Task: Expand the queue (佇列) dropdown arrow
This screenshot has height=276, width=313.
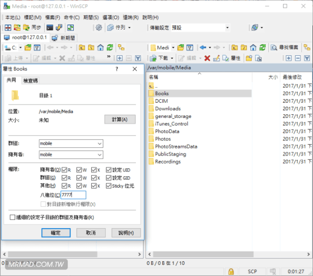Action: (130, 28)
